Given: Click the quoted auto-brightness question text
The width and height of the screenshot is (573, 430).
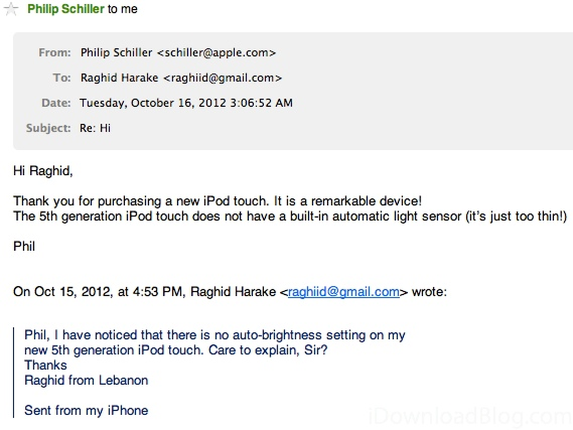Looking at the screenshot, I should point(215,335).
